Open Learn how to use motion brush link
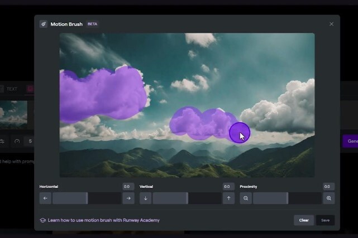This screenshot has height=238, width=358. pyautogui.click(x=103, y=220)
